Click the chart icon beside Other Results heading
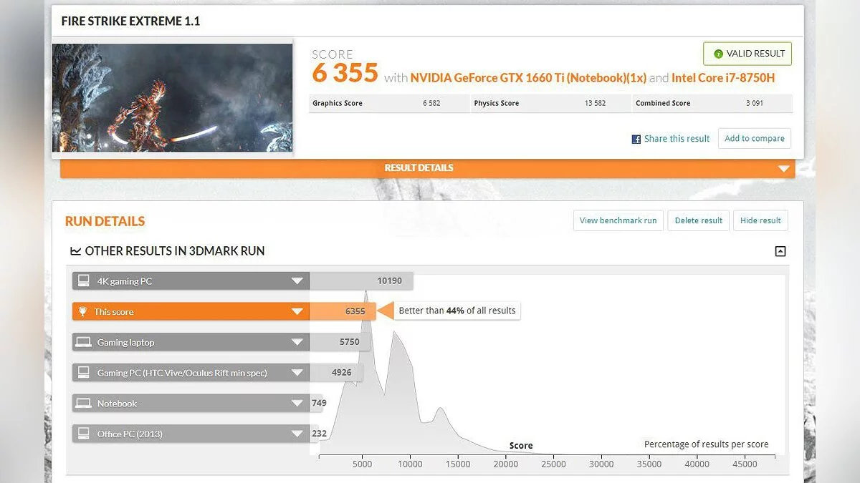The height and width of the screenshot is (483, 860). (75, 250)
